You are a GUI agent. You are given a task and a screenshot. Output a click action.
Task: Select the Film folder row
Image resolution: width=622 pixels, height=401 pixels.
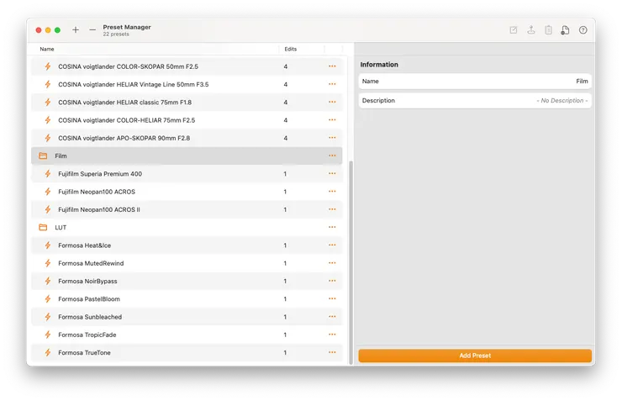tap(187, 156)
